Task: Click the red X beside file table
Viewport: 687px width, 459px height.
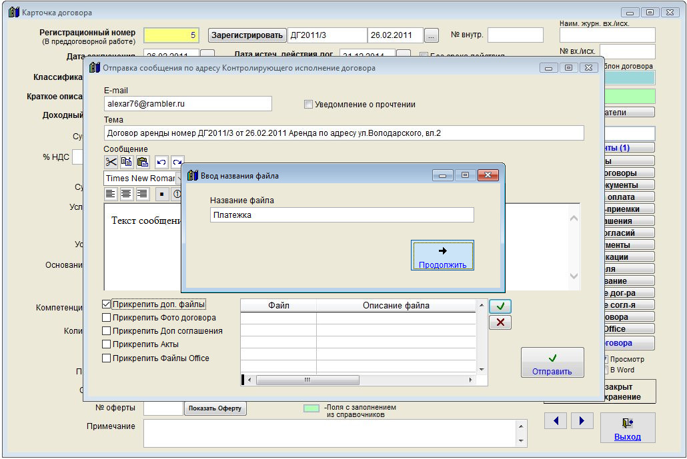Action: [x=500, y=322]
